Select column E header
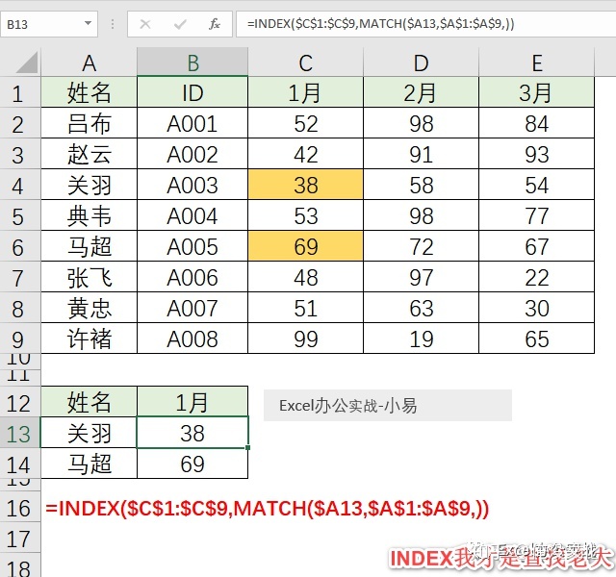616x577 pixels. pyautogui.click(x=537, y=63)
